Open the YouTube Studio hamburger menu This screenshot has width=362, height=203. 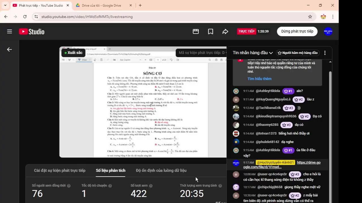coord(10,32)
